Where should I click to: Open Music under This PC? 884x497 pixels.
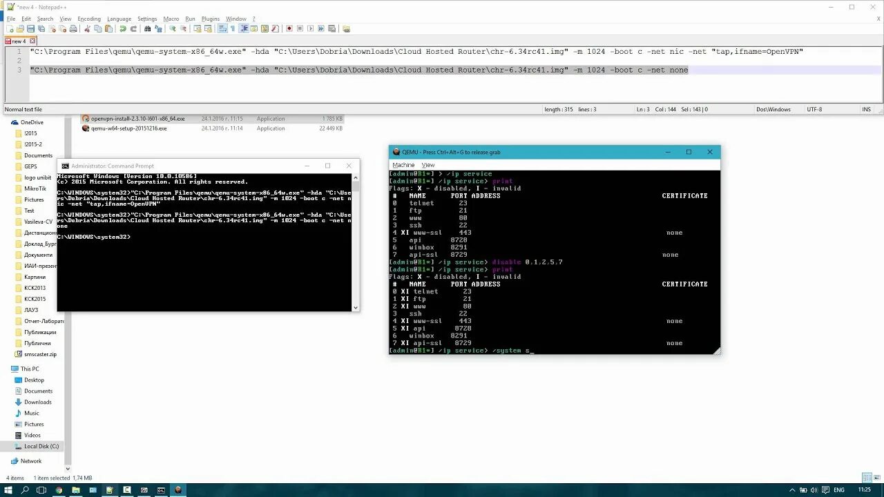click(x=32, y=413)
